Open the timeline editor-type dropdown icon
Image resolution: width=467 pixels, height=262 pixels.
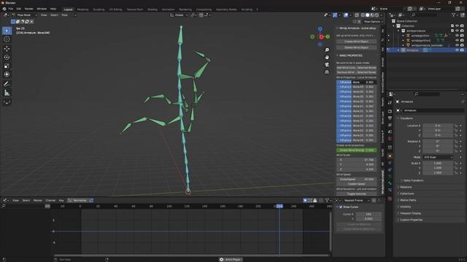click(x=6, y=201)
